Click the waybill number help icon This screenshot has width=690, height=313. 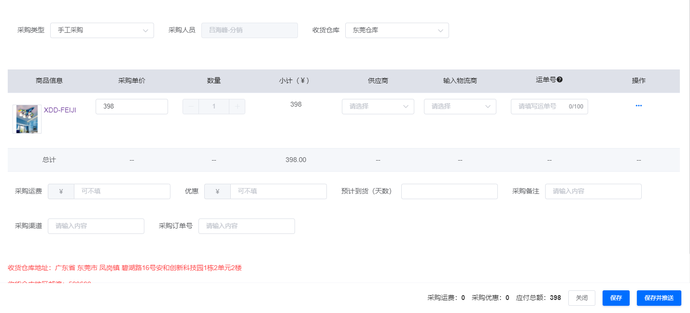point(560,80)
